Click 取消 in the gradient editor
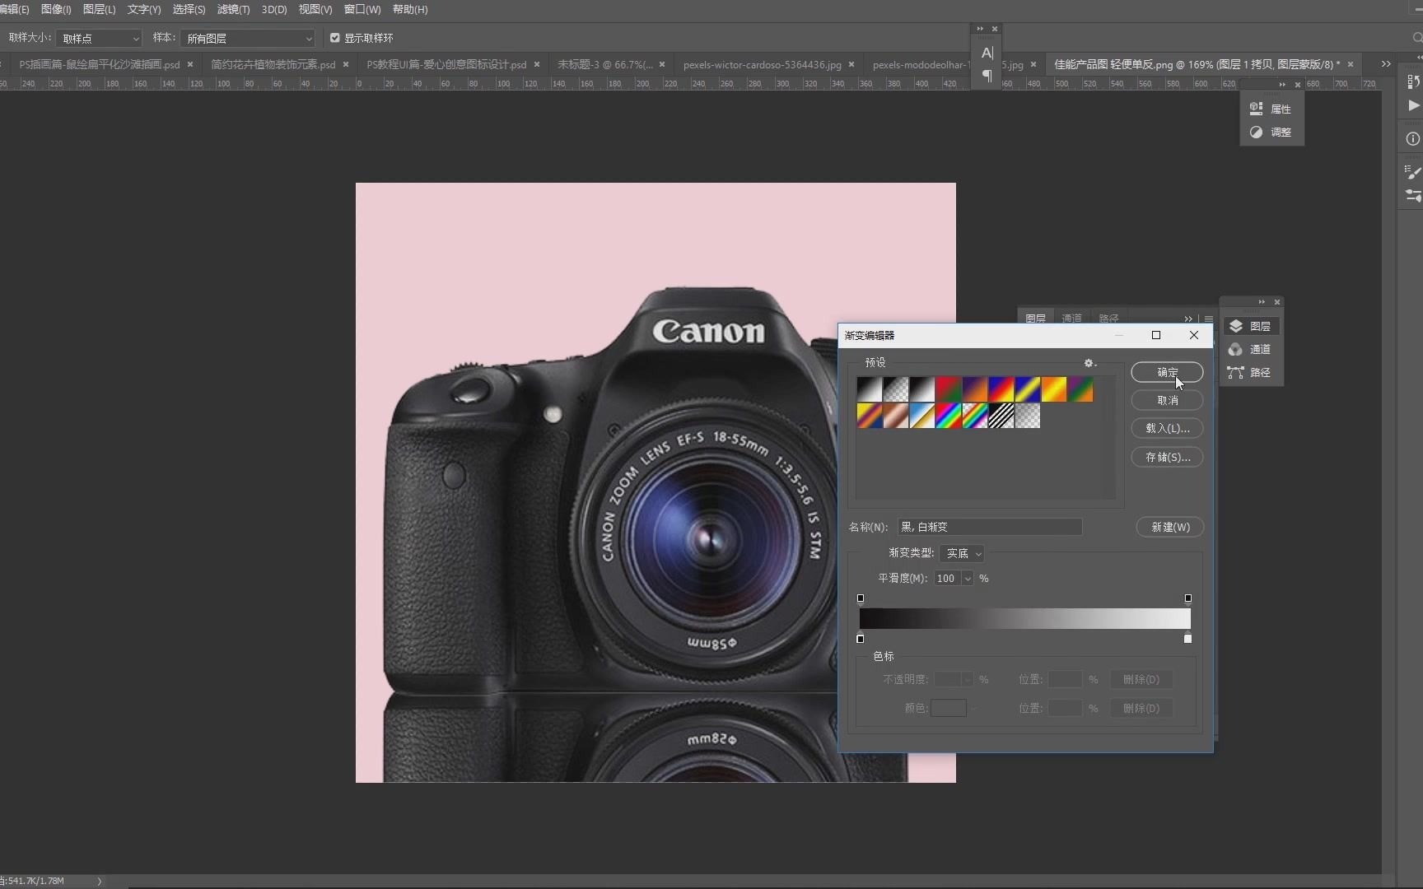The height and width of the screenshot is (889, 1423). [1167, 400]
